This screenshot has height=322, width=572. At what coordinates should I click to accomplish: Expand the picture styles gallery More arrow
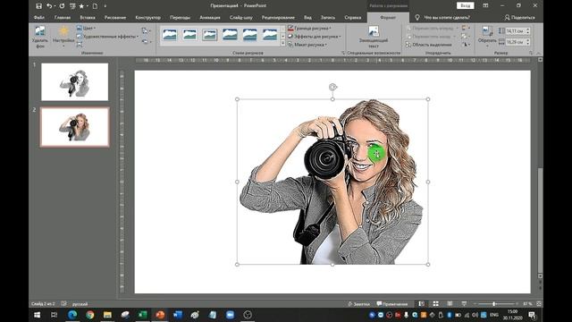[282, 44]
